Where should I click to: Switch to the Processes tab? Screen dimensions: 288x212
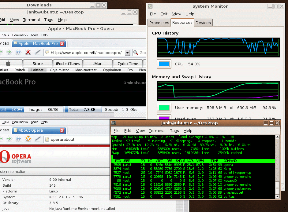pos(159,23)
